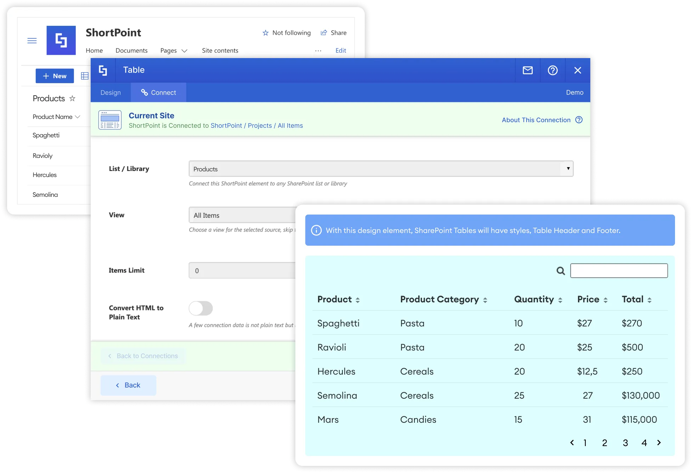Click the grid view icon beside the New button

tap(84, 76)
